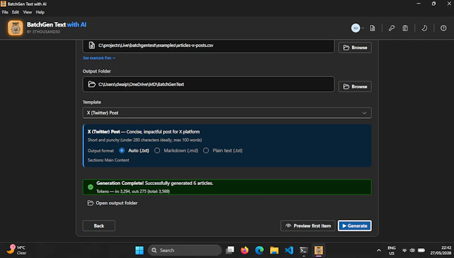Open the Windows Start menu
Image resolution: width=454 pixels, height=258 pixels.
(139, 250)
